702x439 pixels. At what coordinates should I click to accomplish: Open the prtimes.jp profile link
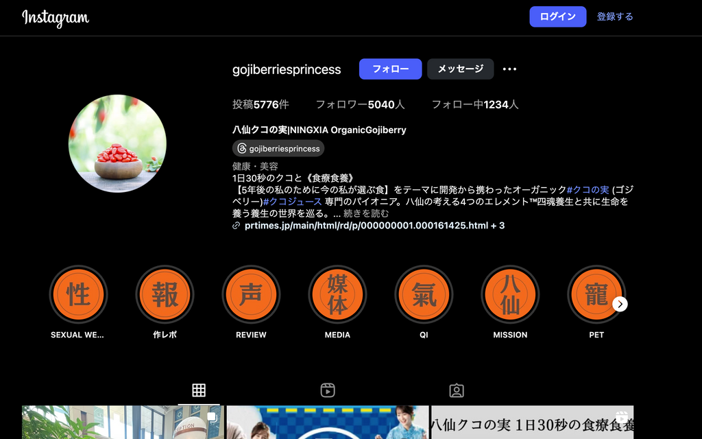375,225
